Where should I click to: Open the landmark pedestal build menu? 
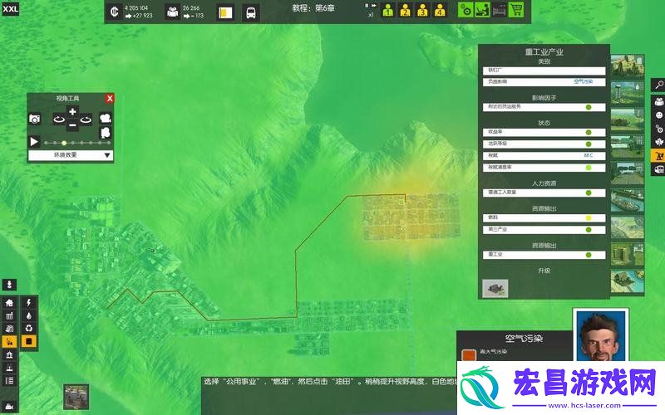(9, 368)
